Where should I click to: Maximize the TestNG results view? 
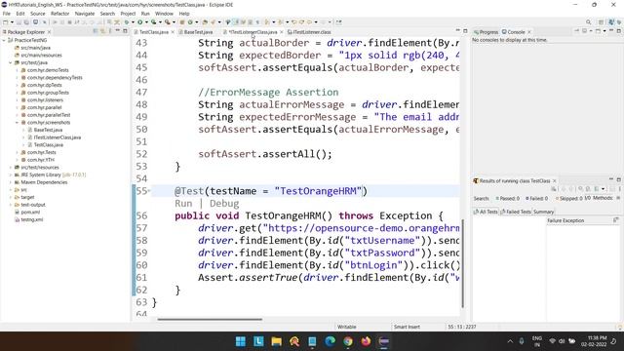point(618,179)
